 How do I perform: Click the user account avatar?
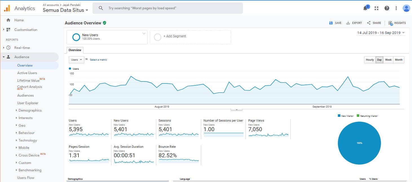tap(406, 8)
